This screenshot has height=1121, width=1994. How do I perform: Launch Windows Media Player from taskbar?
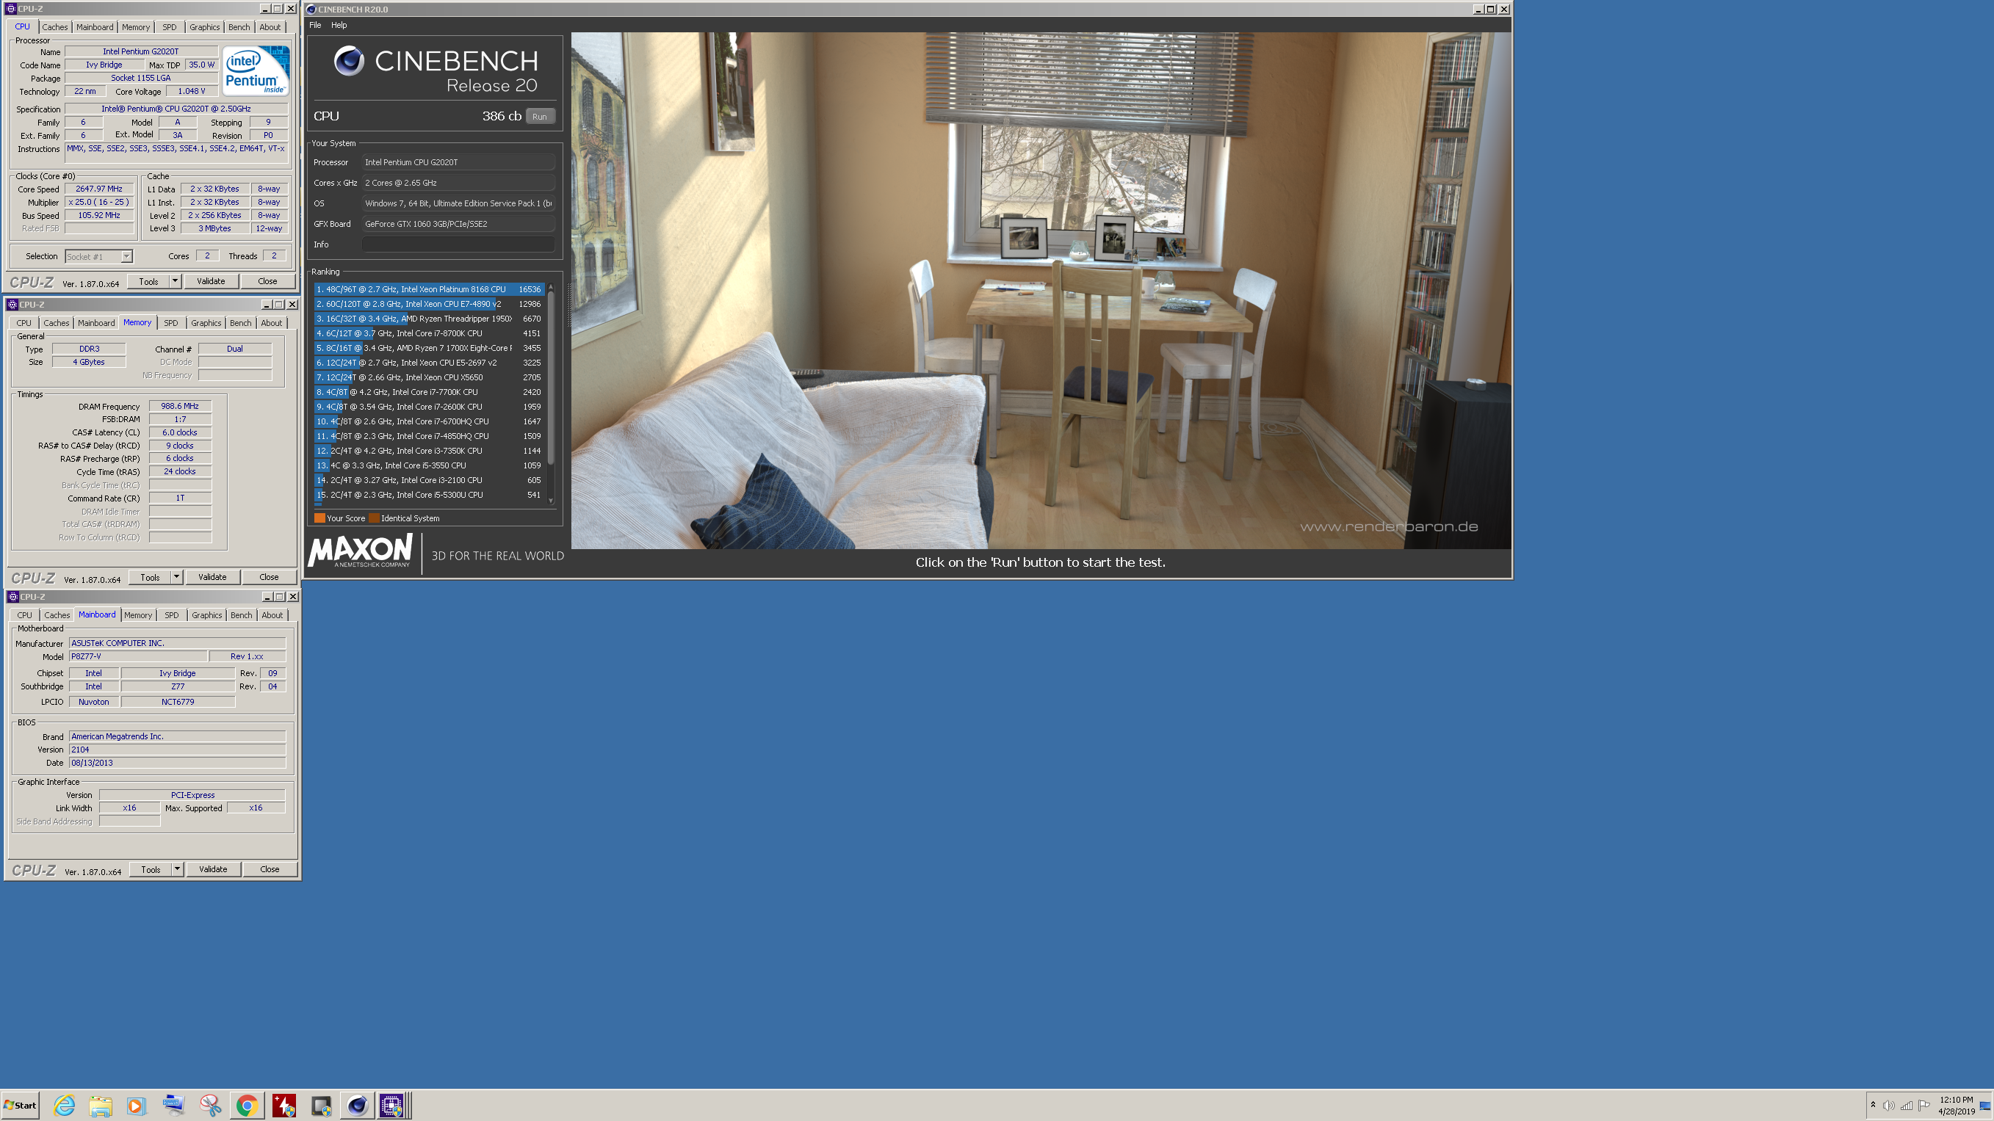(x=136, y=1106)
